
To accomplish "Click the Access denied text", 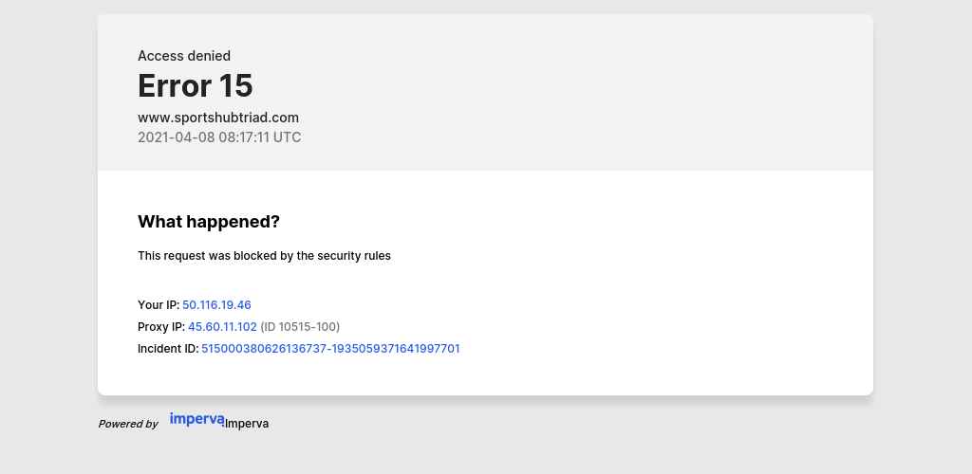I will coord(184,56).
